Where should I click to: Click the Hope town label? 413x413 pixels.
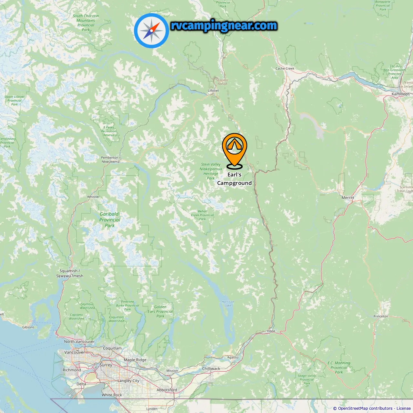tap(271, 331)
